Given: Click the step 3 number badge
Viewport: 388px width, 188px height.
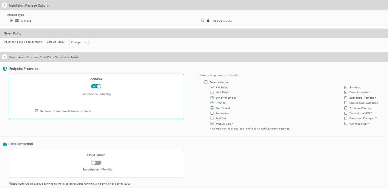Looking at the screenshot, I should point(5,57).
